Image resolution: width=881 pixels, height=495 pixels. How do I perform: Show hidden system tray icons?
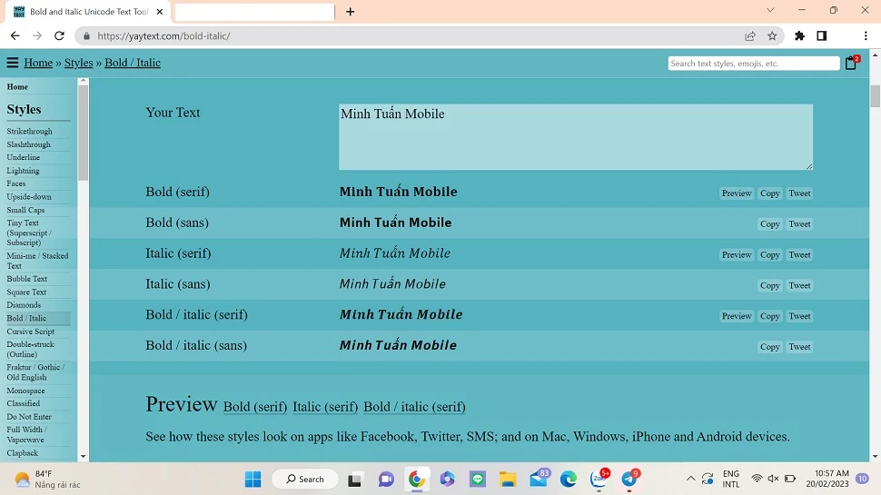point(690,479)
